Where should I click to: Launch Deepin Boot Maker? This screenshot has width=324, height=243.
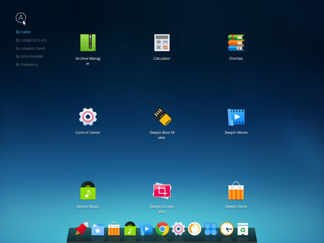point(162,117)
